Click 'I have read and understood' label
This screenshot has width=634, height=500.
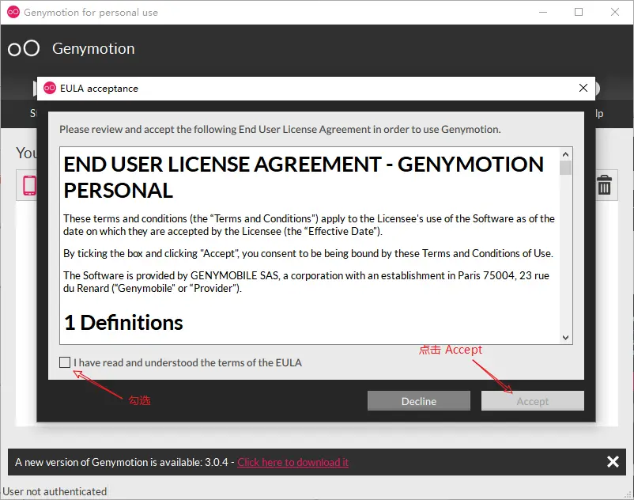click(187, 362)
